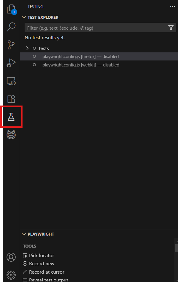The height and width of the screenshot is (282, 178).
Task: Open the Source Control view
Action: (11, 45)
